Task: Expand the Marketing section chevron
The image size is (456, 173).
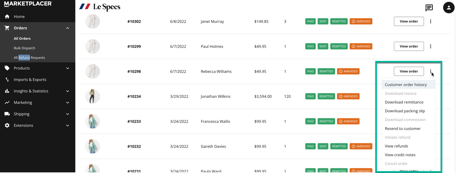Action: point(68,103)
